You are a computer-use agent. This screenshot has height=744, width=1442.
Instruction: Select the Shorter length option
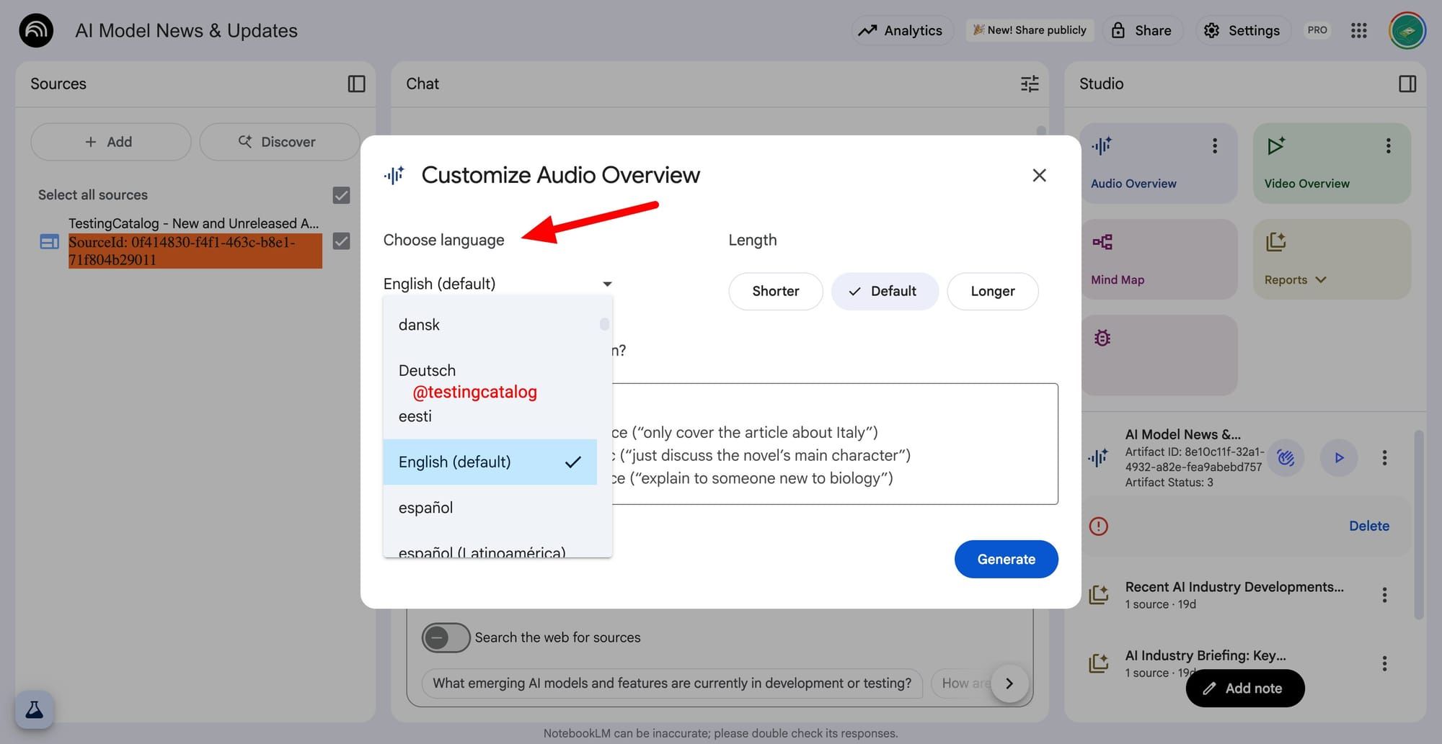tap(776, 291)
